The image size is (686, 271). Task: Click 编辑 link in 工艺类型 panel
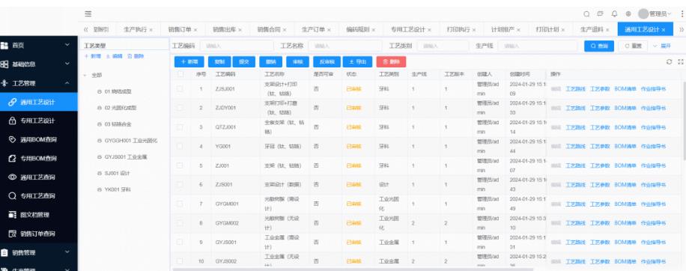[x=114, y=56]
